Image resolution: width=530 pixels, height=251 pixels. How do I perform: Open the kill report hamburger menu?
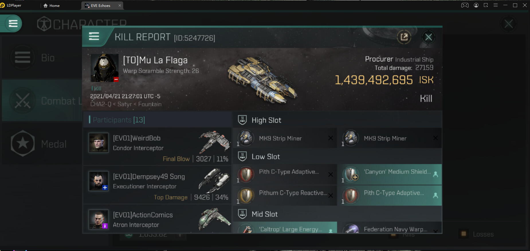[94, 36]
